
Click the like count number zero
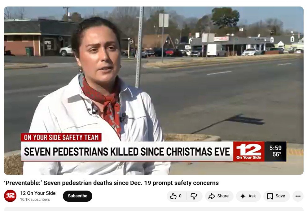[180, 196]
